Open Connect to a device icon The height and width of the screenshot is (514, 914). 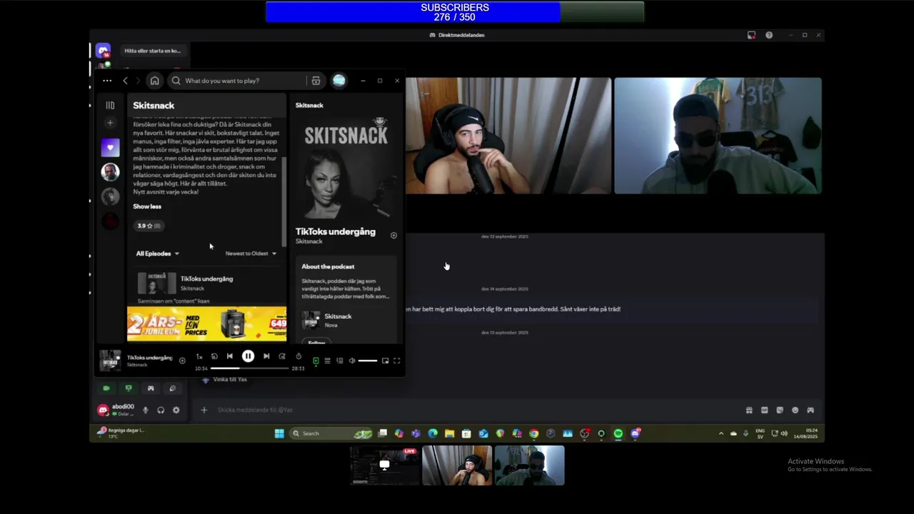[x=340, y=361]
